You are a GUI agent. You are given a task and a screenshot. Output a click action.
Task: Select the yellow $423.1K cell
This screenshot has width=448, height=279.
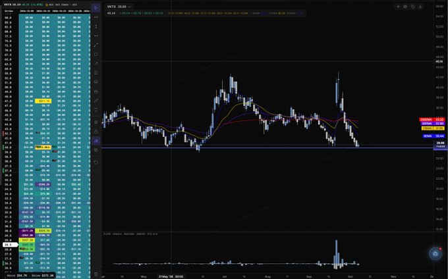pyautogui.click(x=43, y=231)
